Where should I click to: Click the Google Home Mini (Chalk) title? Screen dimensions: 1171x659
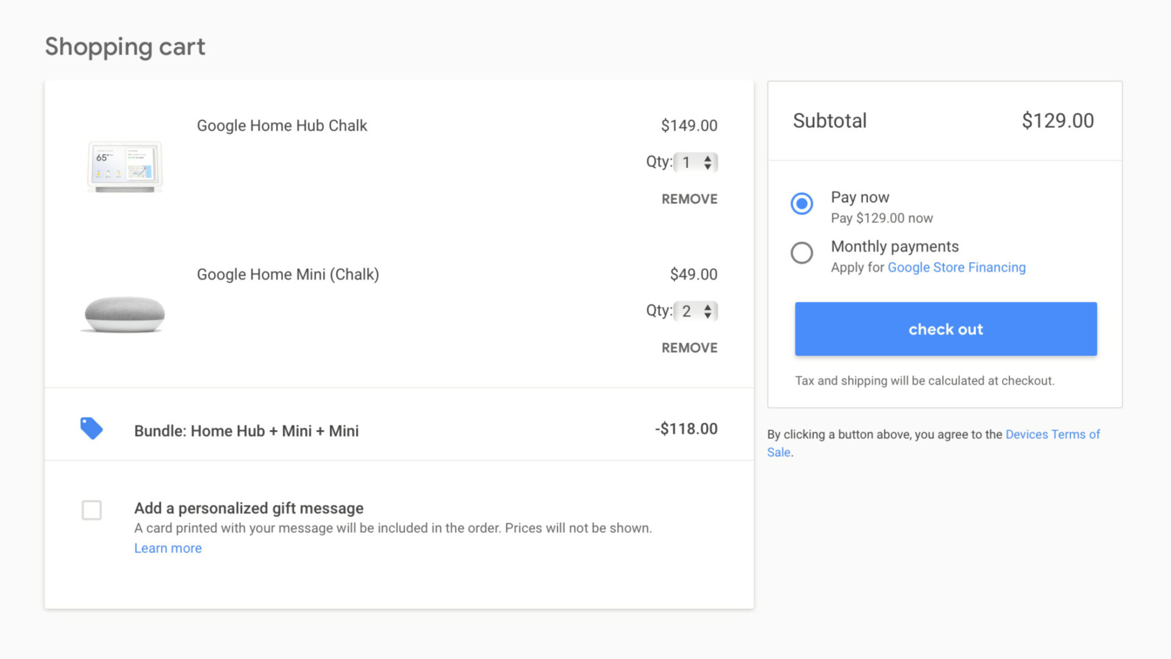tap(288, 275)
